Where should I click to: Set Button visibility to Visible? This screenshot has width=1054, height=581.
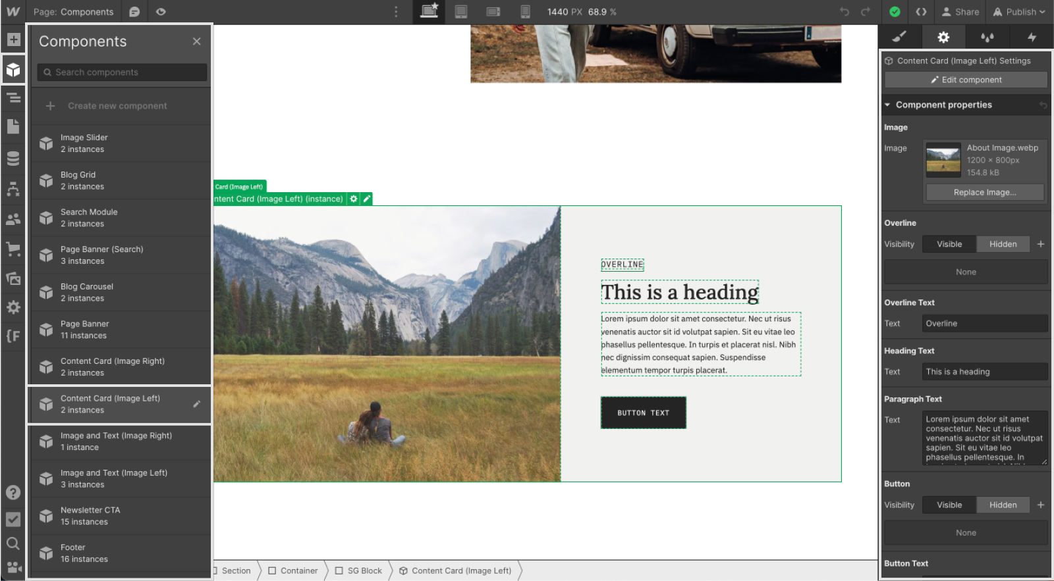pos(949,505)
